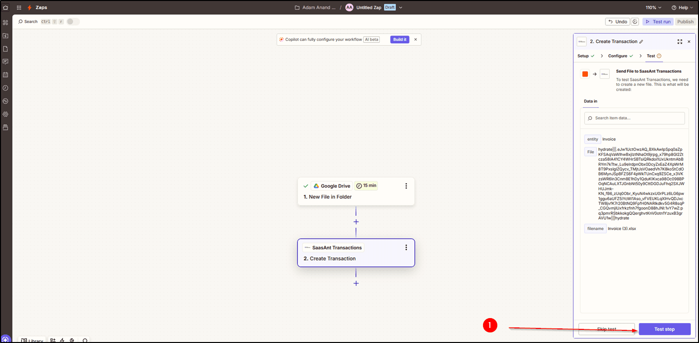Open the apps grid menu icon
Image resolution: width=699 pixels, height=343 pixels.
pos(19,8)
